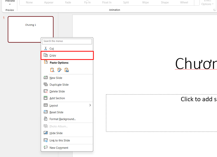Click the Copy pages icon
The height and width of the screenshot is (157, 217).
[x=46, y=55]
